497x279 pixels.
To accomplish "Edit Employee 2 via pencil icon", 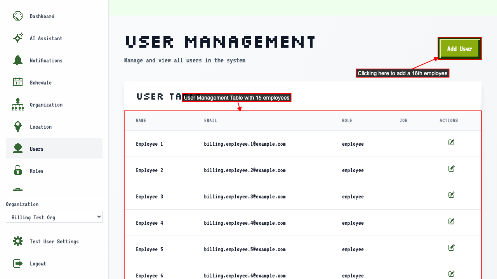I will (x=451, y=169).
